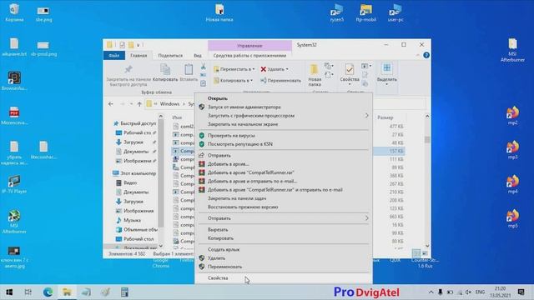Click the Переименовать icon in the ribbon

264,81
